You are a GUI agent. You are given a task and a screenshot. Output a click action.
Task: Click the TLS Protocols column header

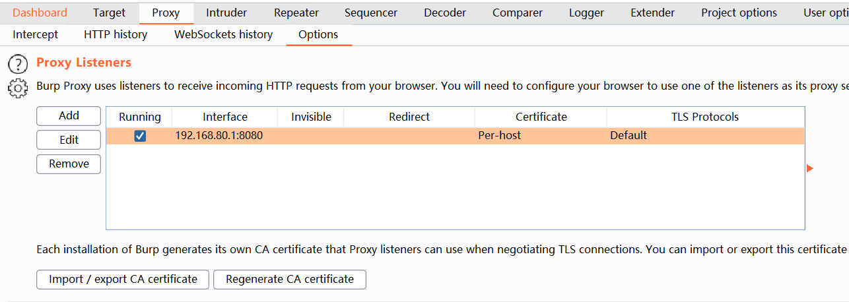point(705,117)
